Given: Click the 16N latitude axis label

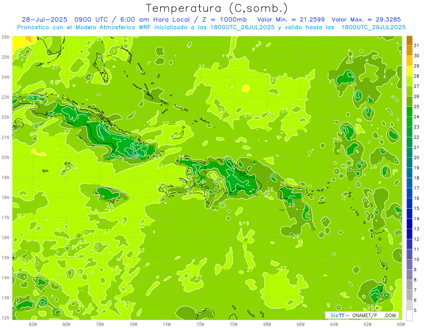Looking at the screenshot, I should [x=5, y=237].
